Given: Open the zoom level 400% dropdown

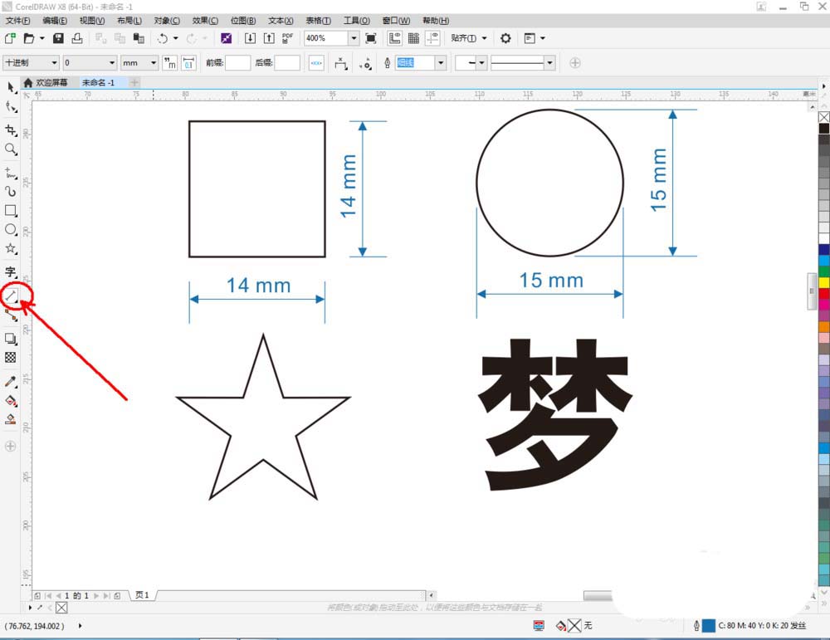Looking at the screenshot, I should [353, 38].
